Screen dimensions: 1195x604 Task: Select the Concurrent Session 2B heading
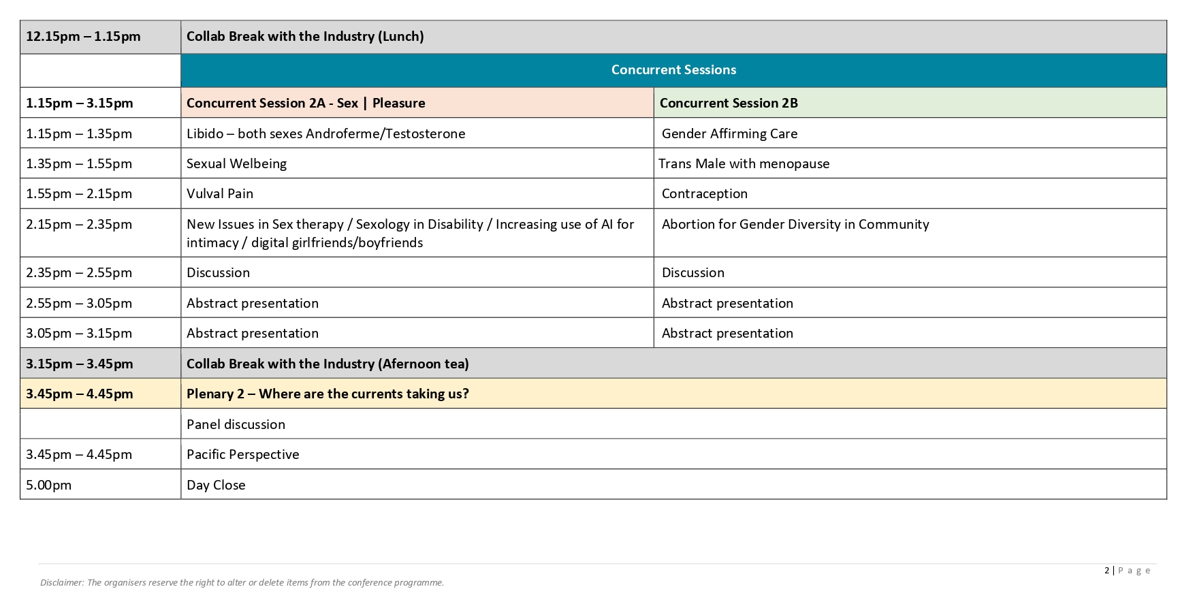pos(728,104)
